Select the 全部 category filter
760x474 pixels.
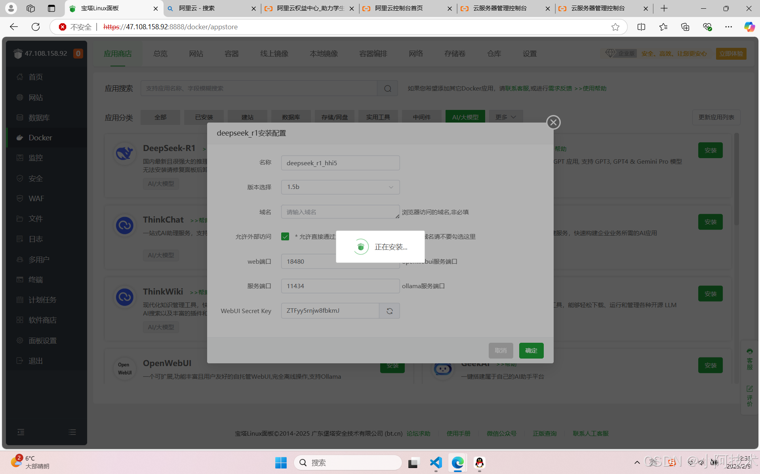coord(160,117)
